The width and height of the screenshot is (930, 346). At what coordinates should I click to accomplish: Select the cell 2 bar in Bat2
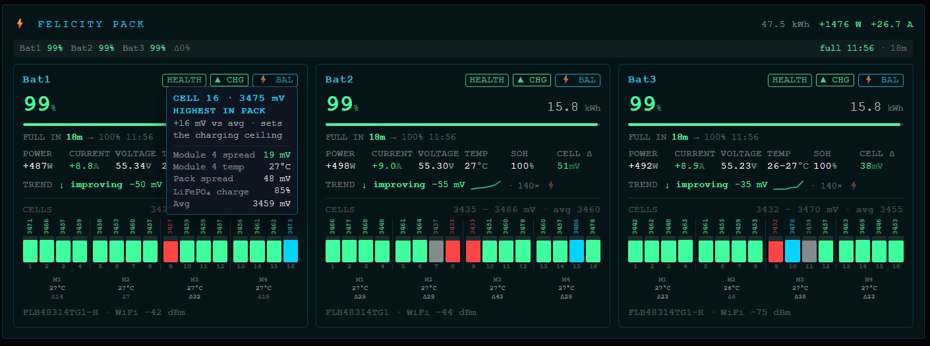click(349, 251)
